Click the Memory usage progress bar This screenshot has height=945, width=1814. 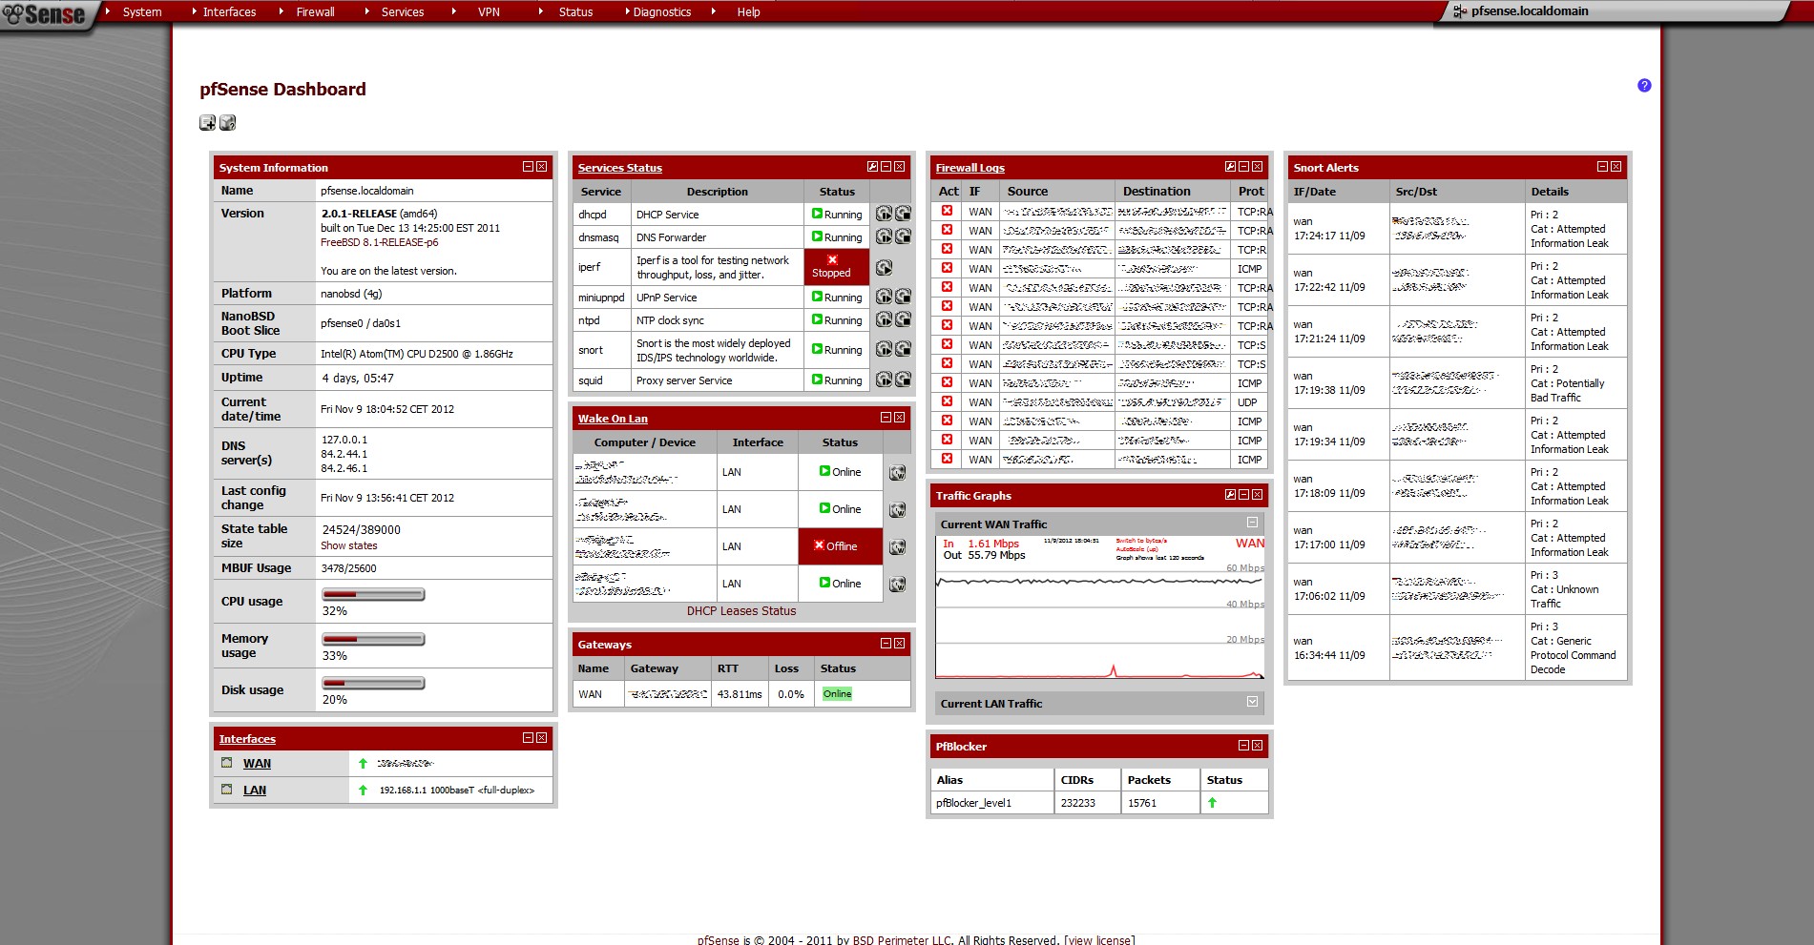pyautogui.click(x=373, y=639)
